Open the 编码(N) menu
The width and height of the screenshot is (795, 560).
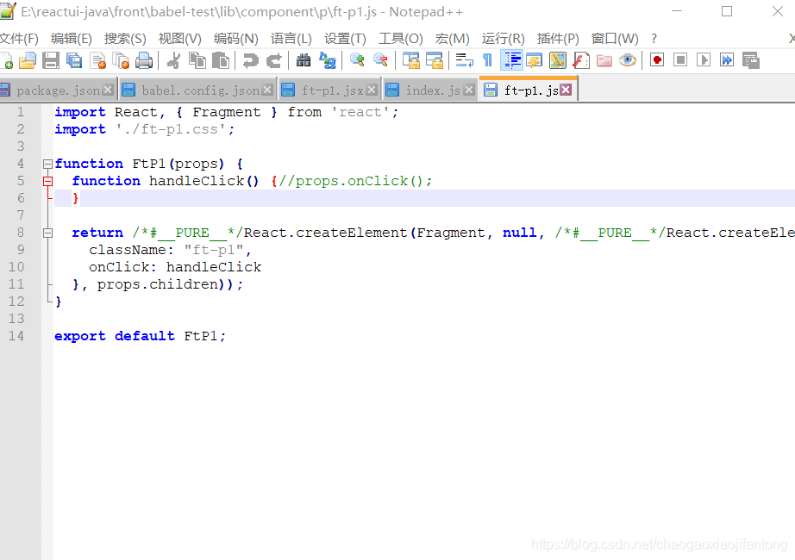pyautogui.click(x=235, y=39)
